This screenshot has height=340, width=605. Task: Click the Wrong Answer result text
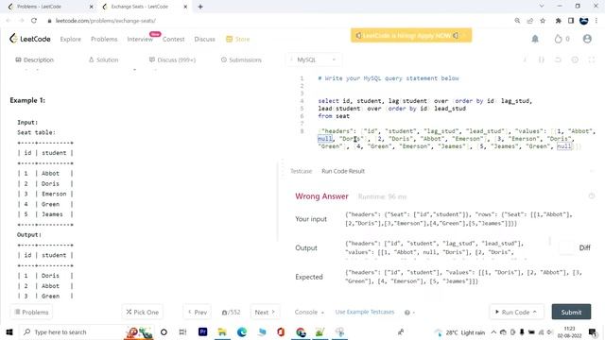321,196
